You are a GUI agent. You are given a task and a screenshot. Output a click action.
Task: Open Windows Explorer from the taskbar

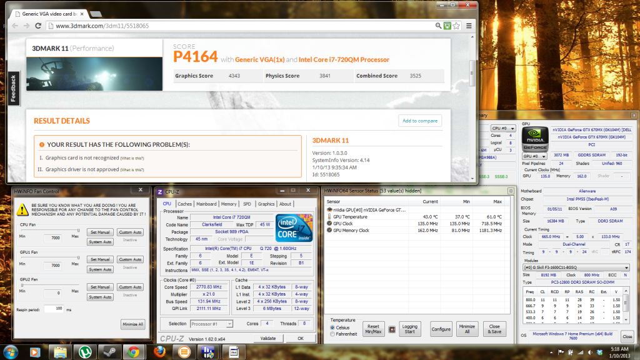pyautogui.click(x=60, y=352)
